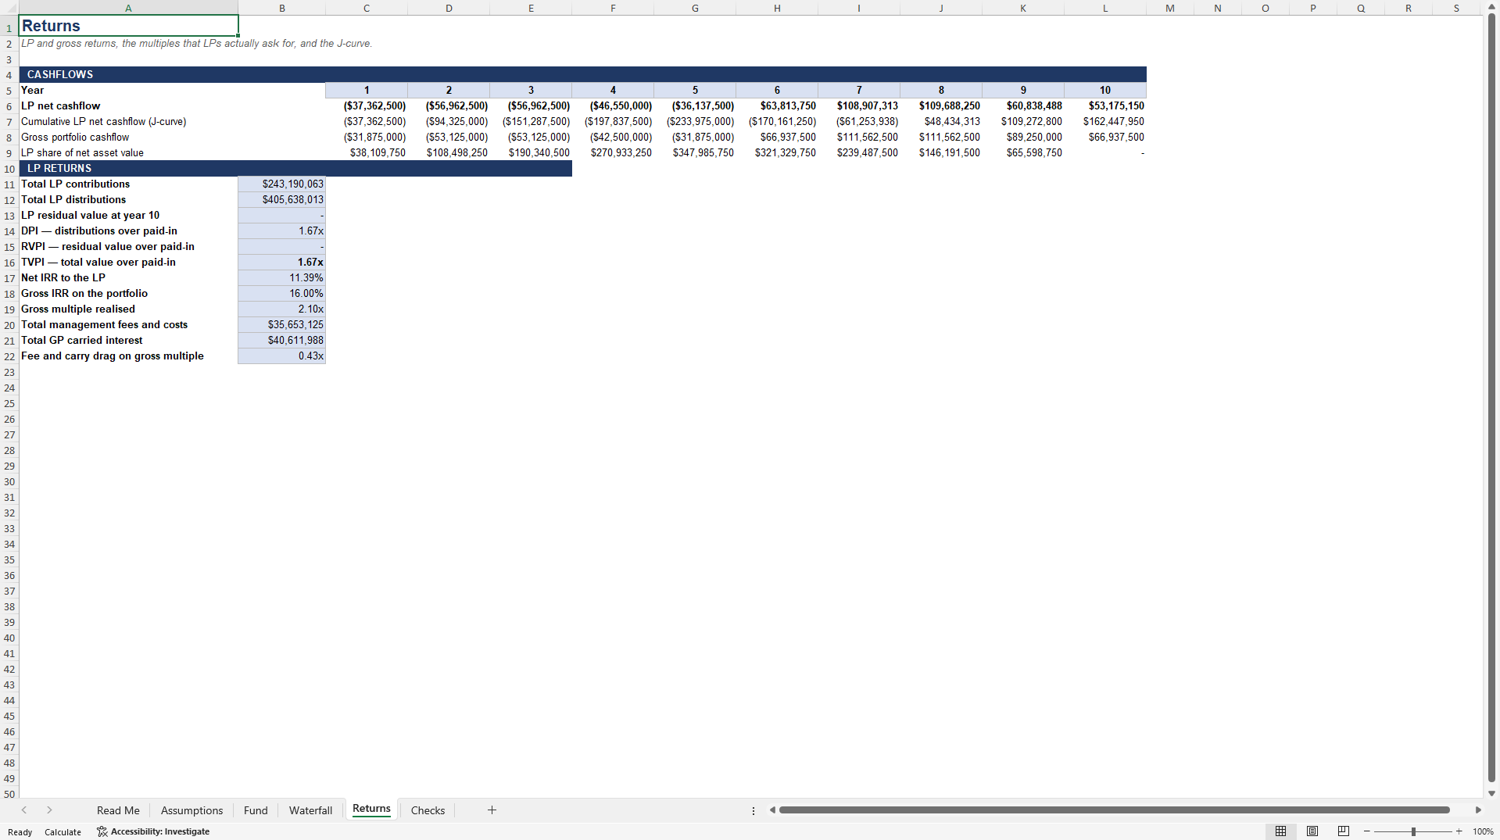Screen dimensions: 1500x840
Task: Select column S header
Action: [x=1456, y=8]
